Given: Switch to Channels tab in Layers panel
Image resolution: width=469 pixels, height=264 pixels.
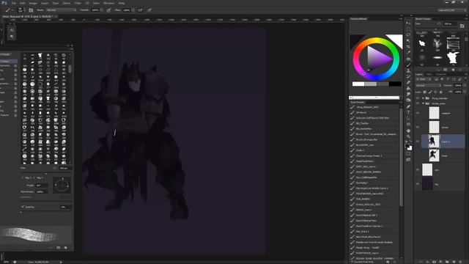Looking at the screenshot, I should click(x=441, y=74).
